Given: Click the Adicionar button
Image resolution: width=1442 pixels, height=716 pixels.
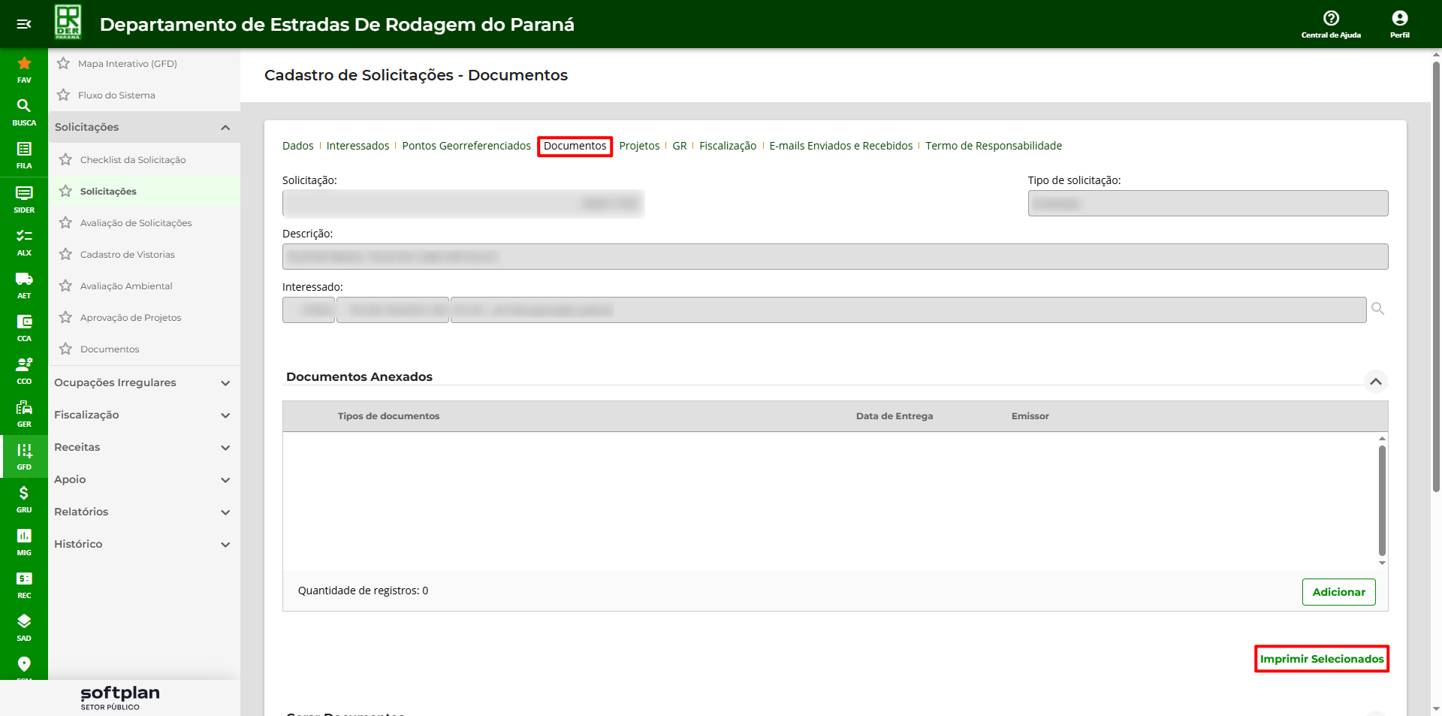Looking at the screenshot, I should pos(1338,592).
